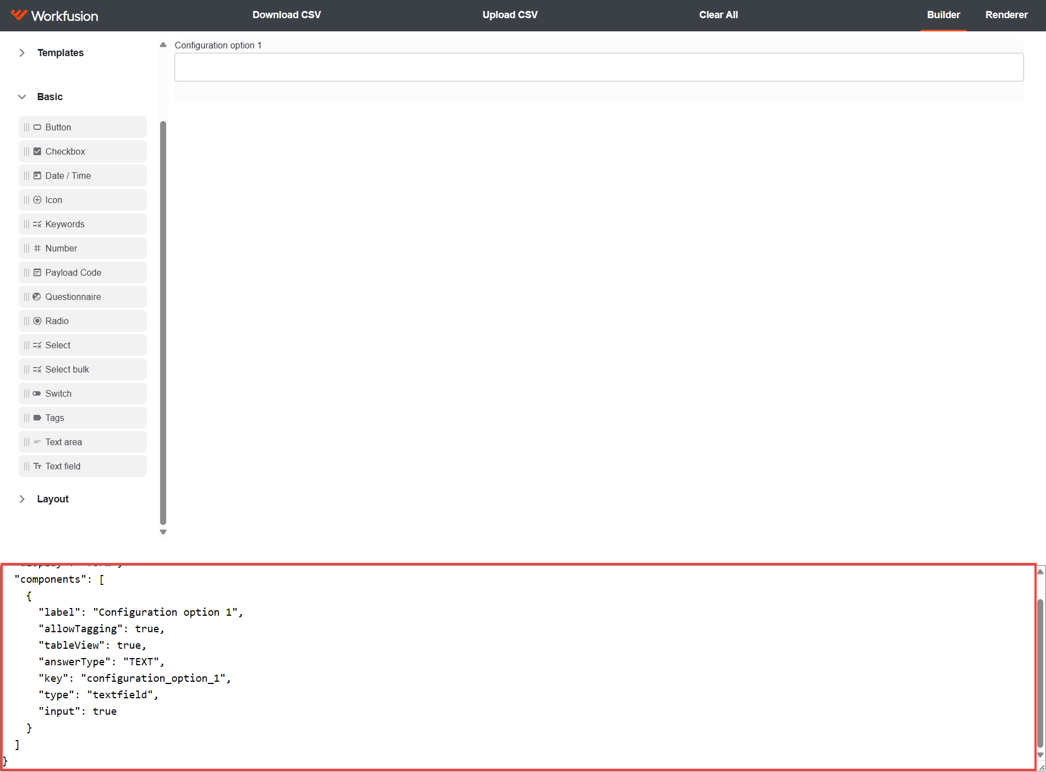Click the "input": true JSON line
1046x772 pixels.
pos(78,711)
